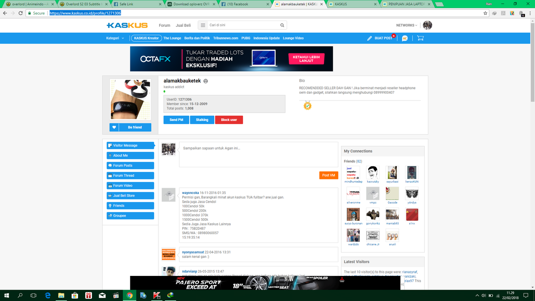Select the About Me section

pyautogui.click(x=130, y=156)
